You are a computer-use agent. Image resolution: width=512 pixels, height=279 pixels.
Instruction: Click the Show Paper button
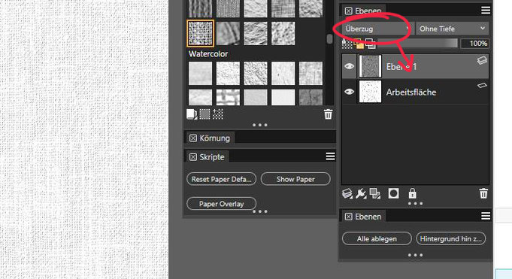coord(295,179)
